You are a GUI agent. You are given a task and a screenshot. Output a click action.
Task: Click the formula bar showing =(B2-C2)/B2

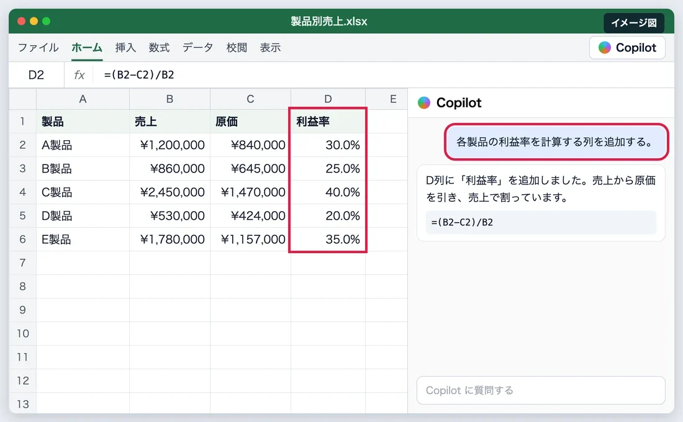coord(383,75)
